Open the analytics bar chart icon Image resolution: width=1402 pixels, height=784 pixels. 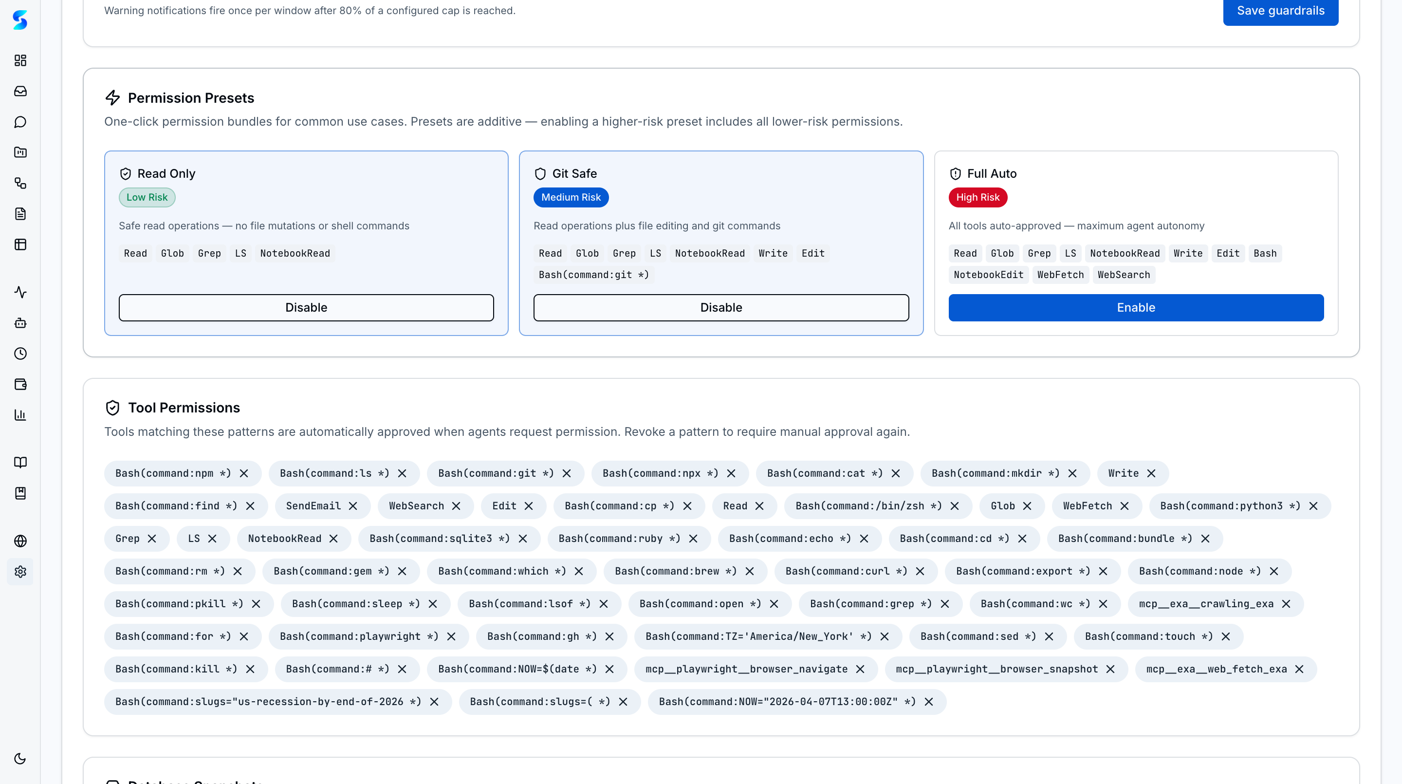tap(20, 415)
